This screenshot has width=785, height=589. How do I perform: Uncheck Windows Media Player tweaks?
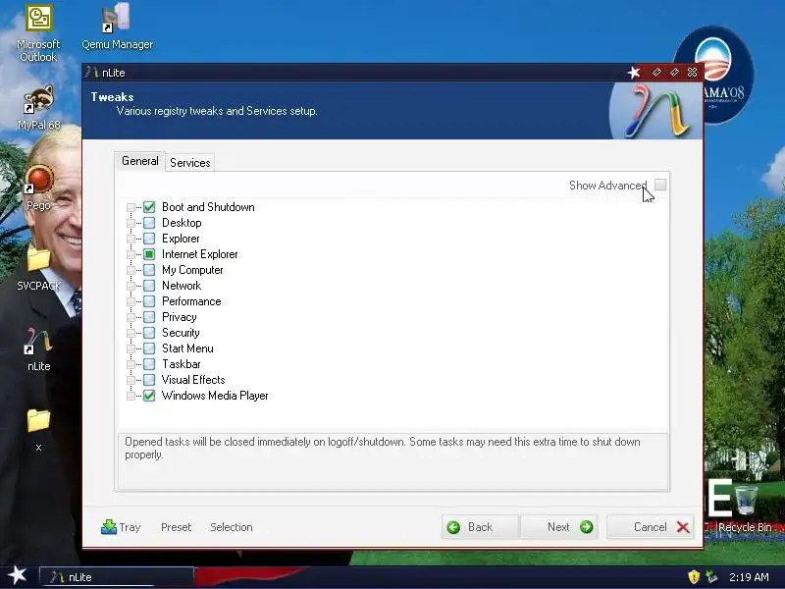(x=149, y=396)
